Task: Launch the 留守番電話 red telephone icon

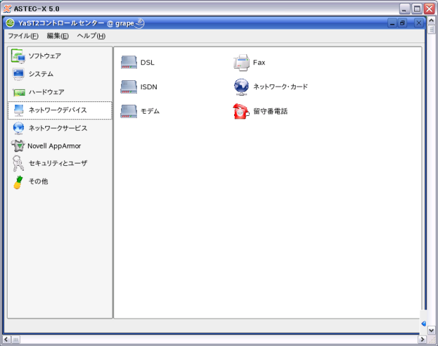Action: (241, 111)
